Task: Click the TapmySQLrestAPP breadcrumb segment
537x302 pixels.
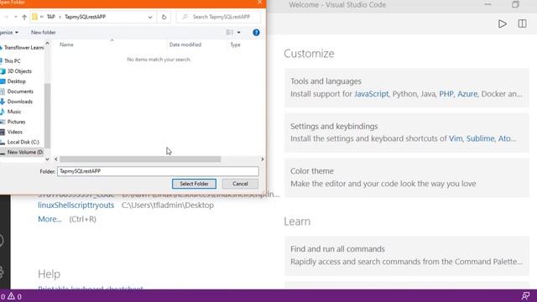Action: click(x=85, y=17)
